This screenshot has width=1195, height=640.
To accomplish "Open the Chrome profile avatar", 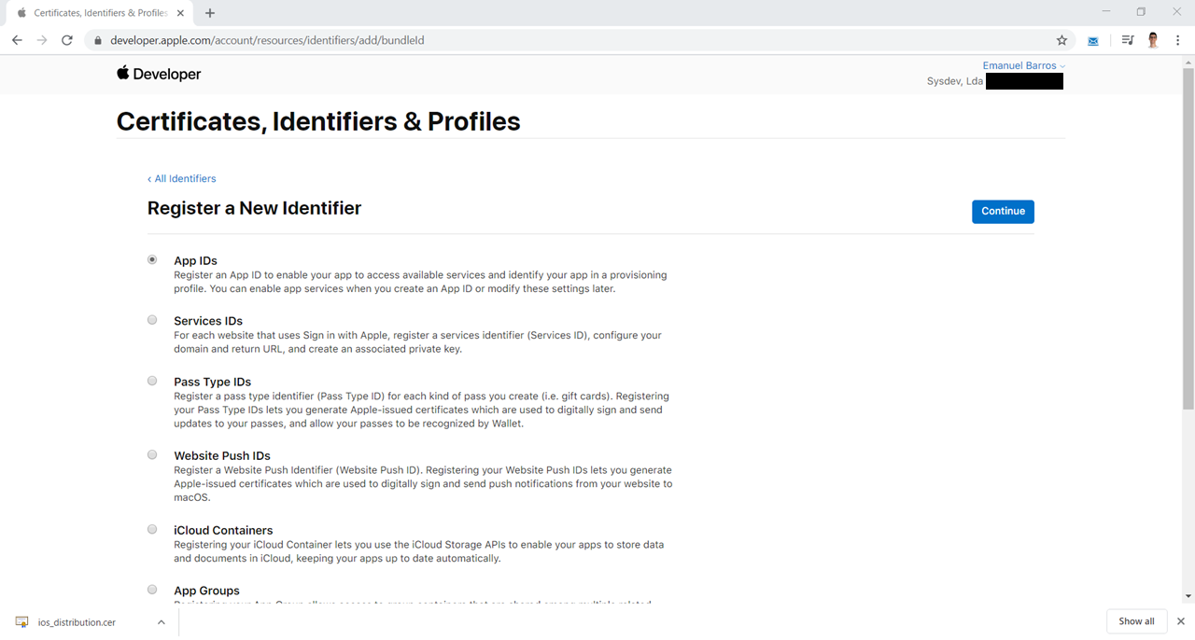I will pos(1153,40).
